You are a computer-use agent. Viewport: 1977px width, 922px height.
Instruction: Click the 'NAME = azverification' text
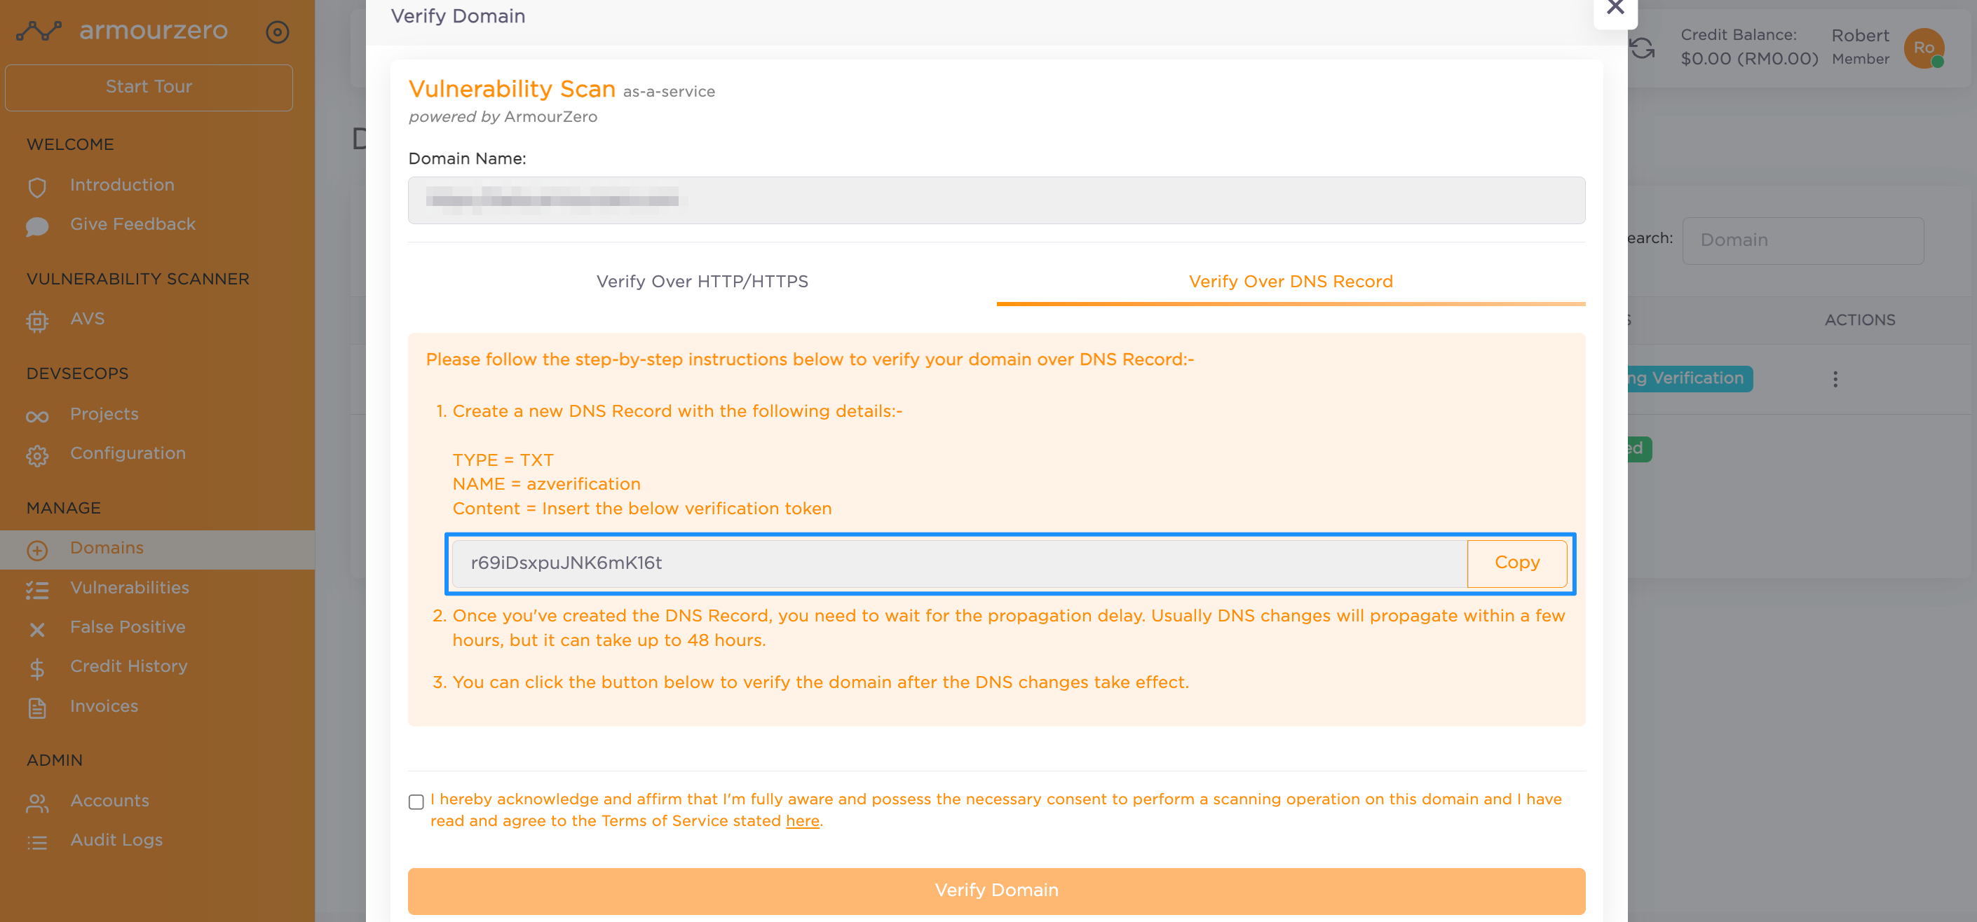tap(545, 484)
